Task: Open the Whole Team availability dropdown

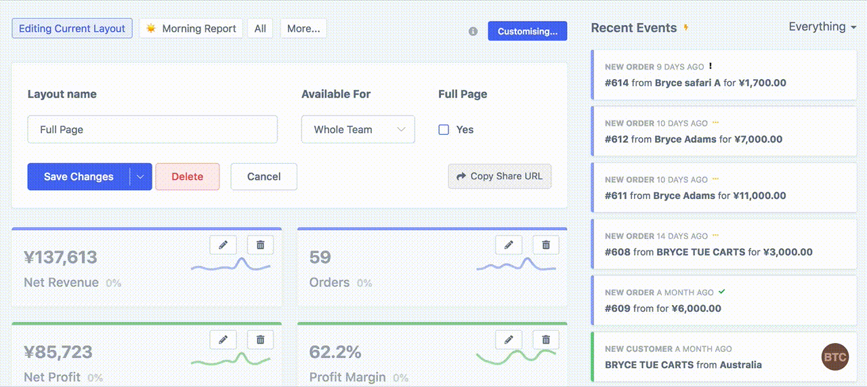Action: (358, 129)
